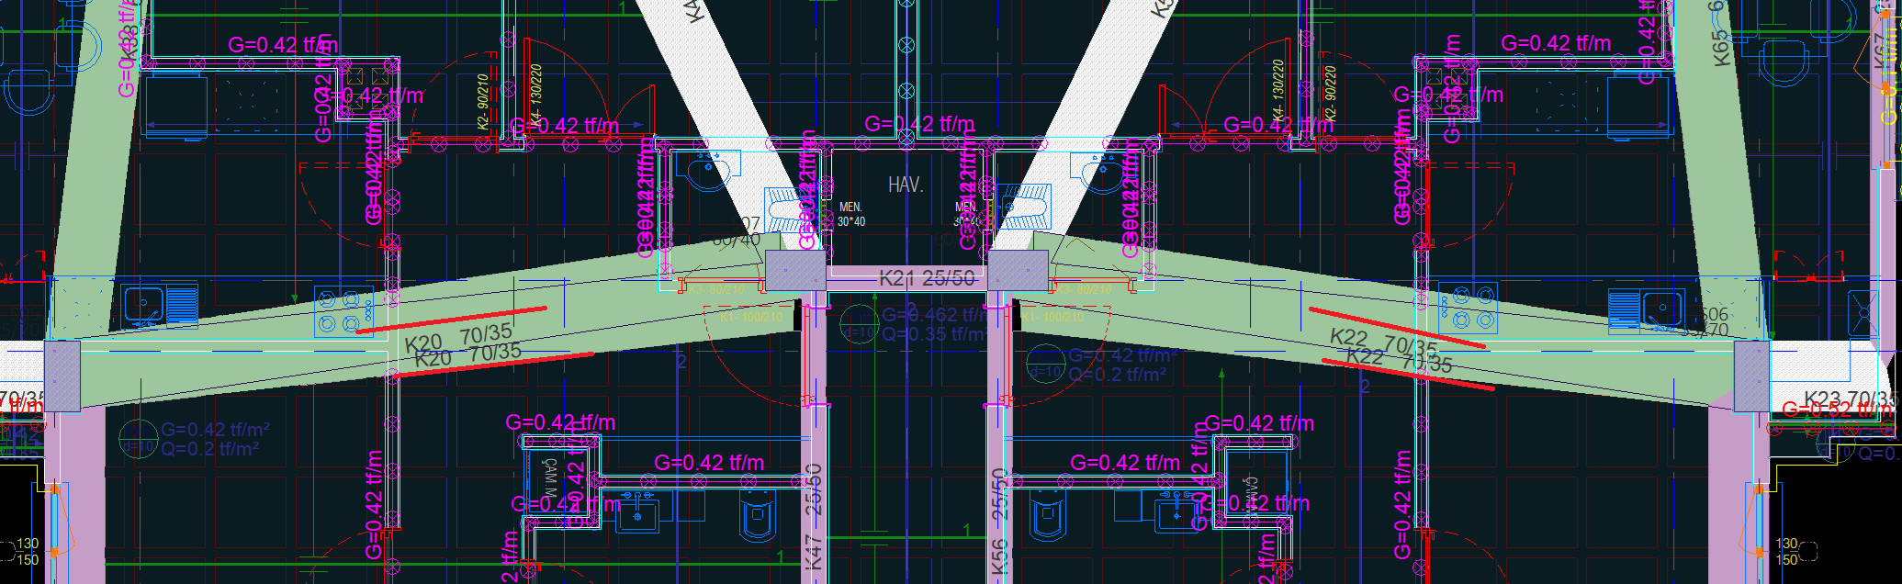Pick the left kitchen sink block

[x=159, y=306]
